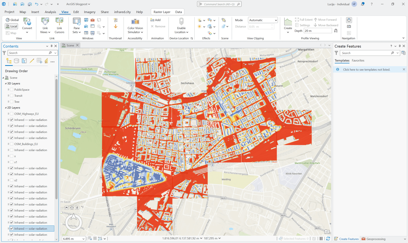Image resolution: width=408 pixels, height=243 pixels.
Task: Open the Imagery ribbon tab
Action: point(90,12)
